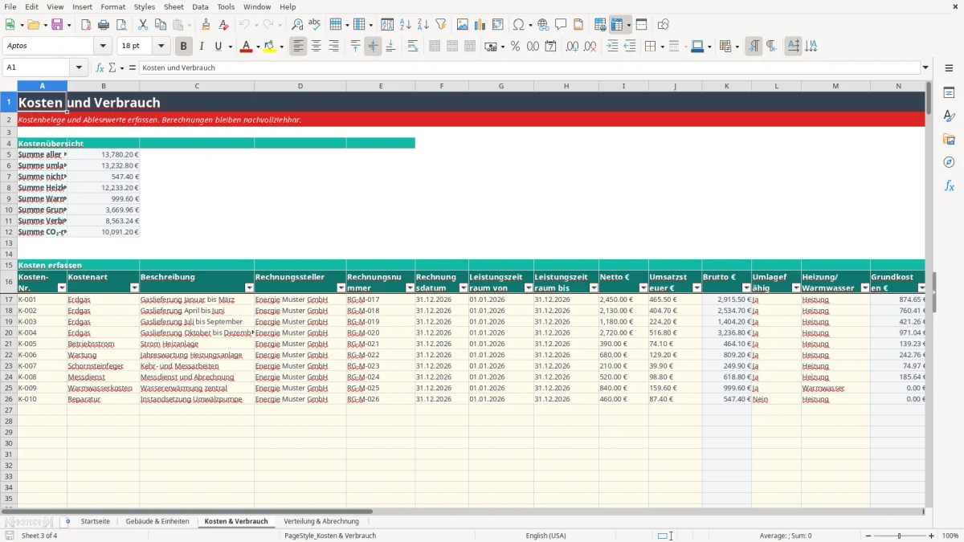964x542 pixels.
Task: Open the Aptos font name dropdown
Action: pos(103,47)
